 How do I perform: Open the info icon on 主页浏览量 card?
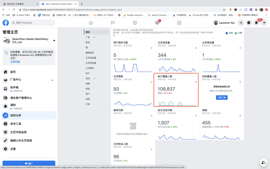(196, 48)
